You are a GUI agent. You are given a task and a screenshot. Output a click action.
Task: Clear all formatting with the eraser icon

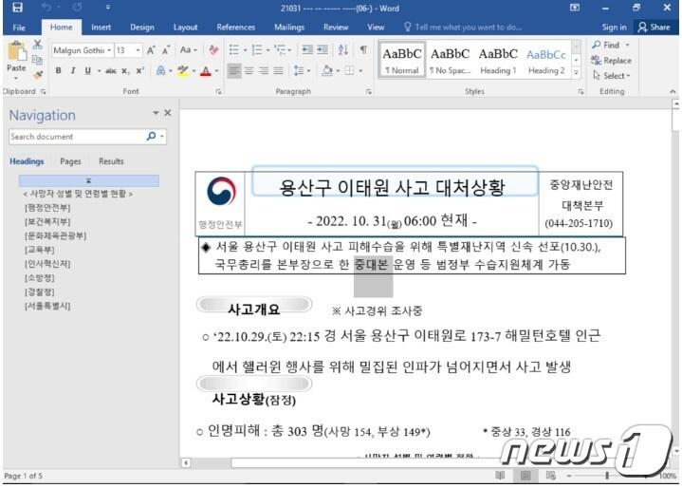(x=213, y=50)
